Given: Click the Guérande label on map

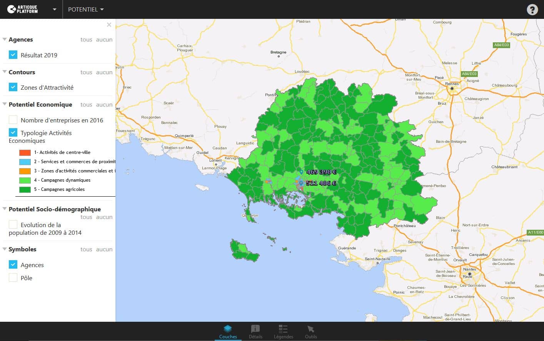Looking at the screenshot, I should pyautogui.click(x=347, y=248).
